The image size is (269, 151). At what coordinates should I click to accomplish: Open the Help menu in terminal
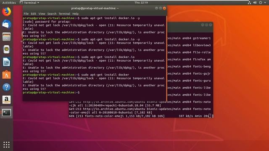(x=75, y=14)
